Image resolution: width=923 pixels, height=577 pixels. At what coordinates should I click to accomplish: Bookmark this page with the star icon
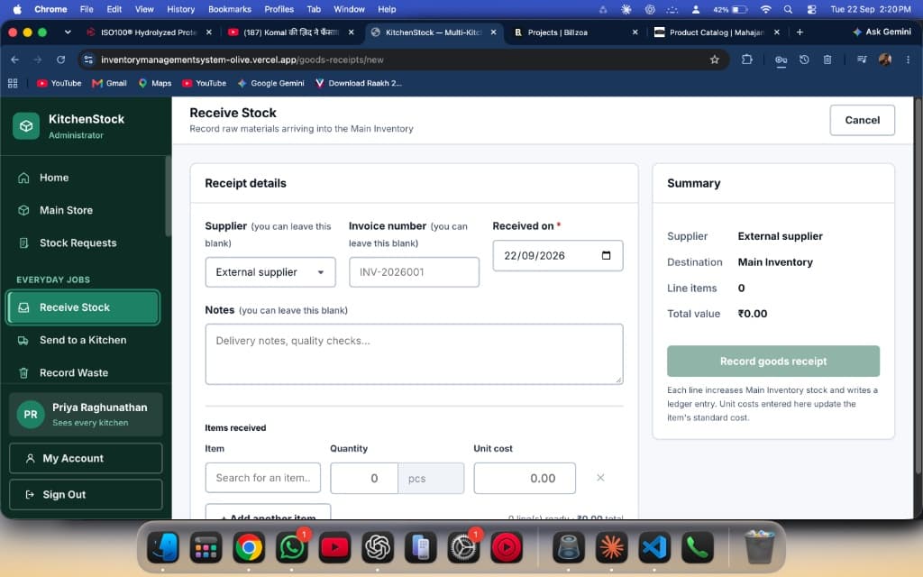[x=715, y=60]
